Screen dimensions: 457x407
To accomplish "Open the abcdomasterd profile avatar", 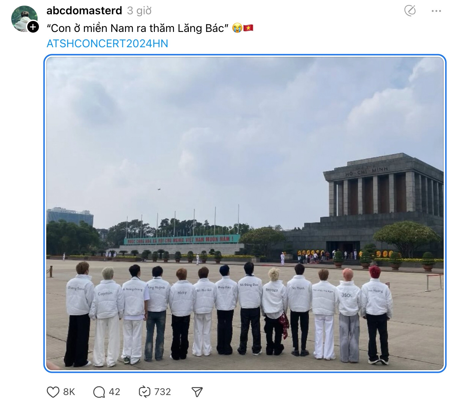I will coord(24,19).
